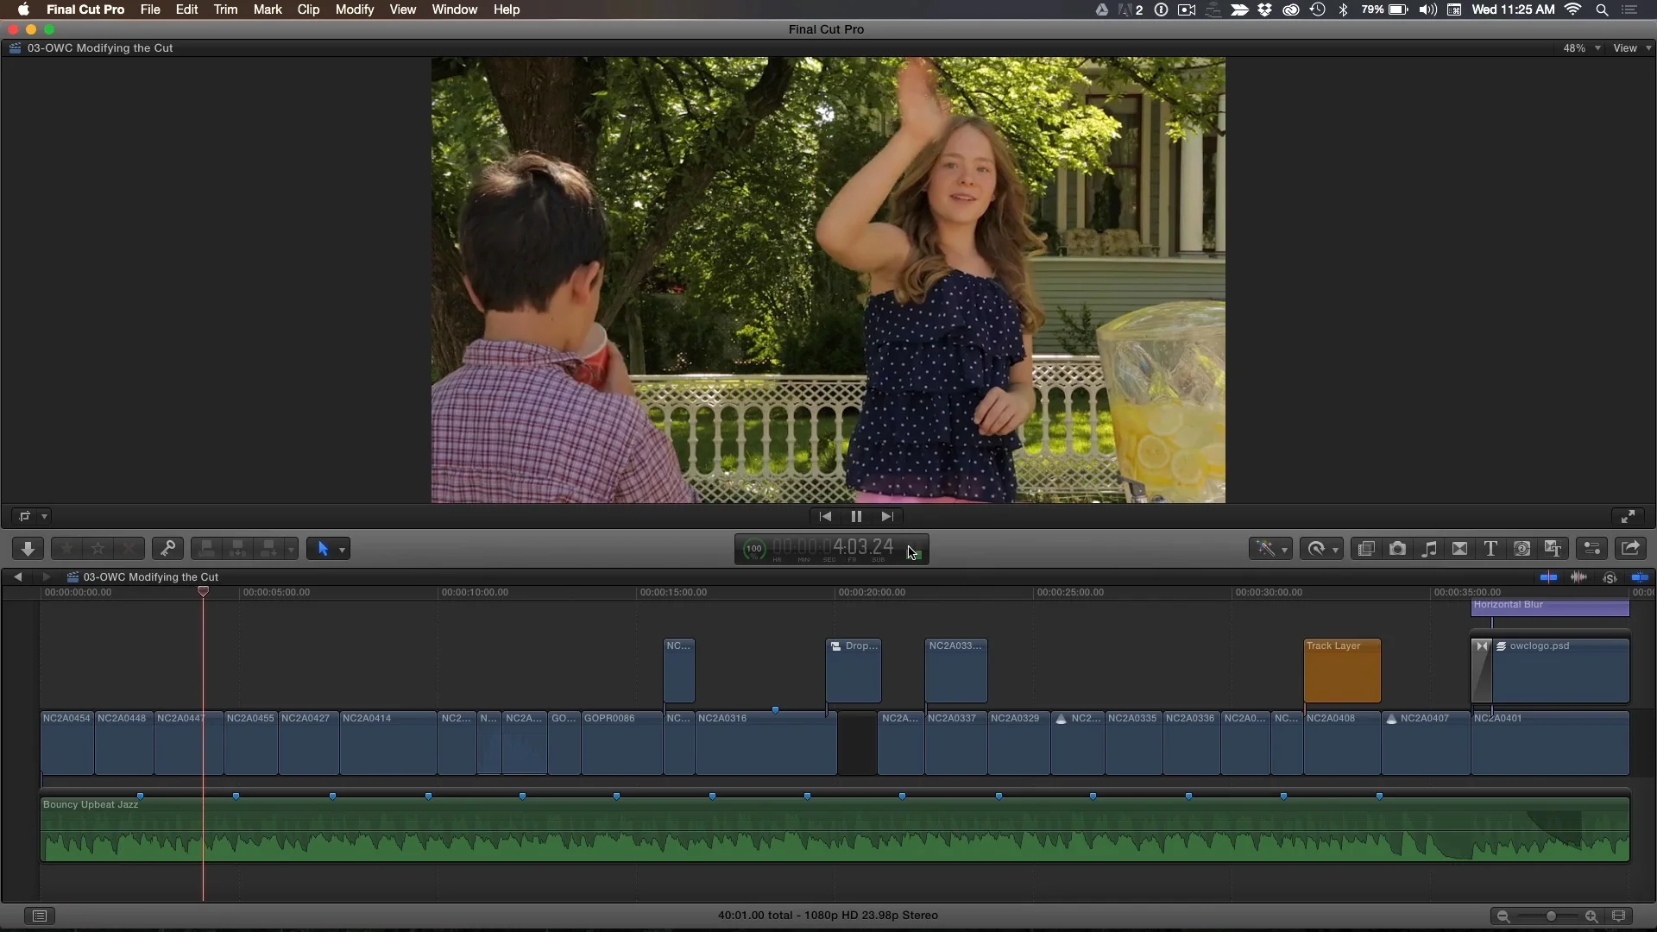Toggle skimming in the timeline

[1548, 577]
